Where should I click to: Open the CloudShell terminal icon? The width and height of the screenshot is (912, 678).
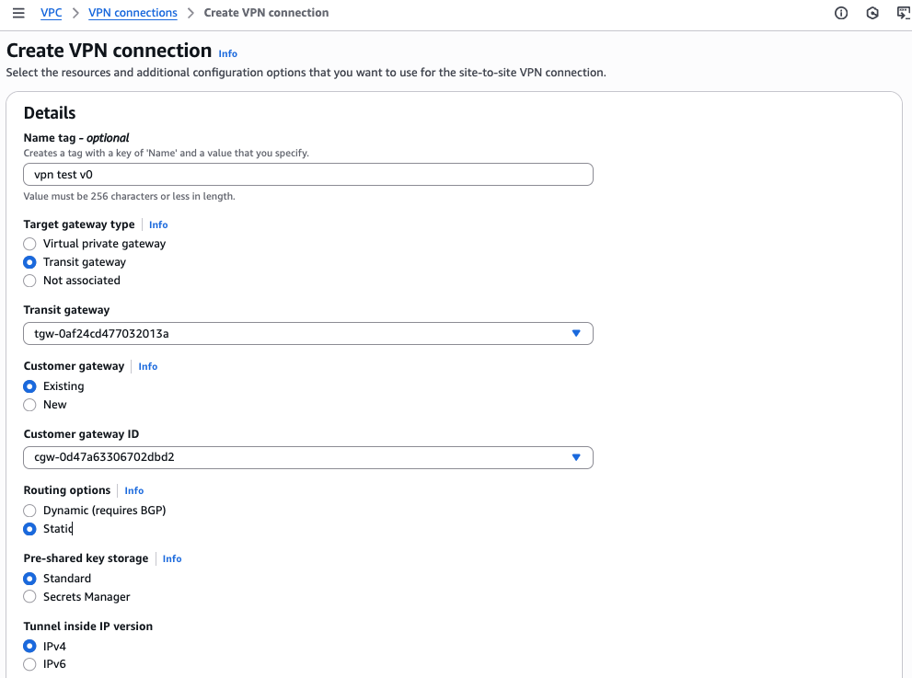(x=902, y=13)
